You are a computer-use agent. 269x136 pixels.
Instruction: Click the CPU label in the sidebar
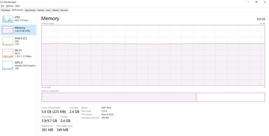click(x=17, y=17)
